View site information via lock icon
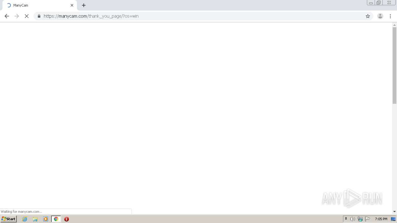 point(39,16)
